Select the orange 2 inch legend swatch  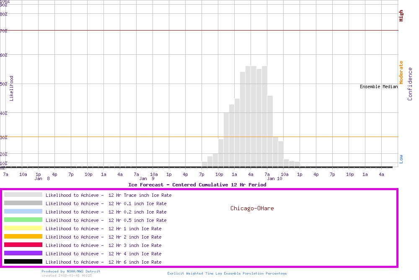tap(23, 237)
